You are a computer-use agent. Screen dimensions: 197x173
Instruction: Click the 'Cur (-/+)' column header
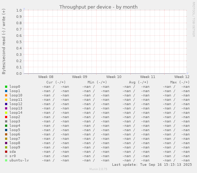pyautogui.click(x=56, y=82)
